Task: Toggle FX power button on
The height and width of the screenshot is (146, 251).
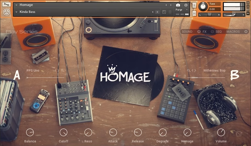Action: pos(199,31)
